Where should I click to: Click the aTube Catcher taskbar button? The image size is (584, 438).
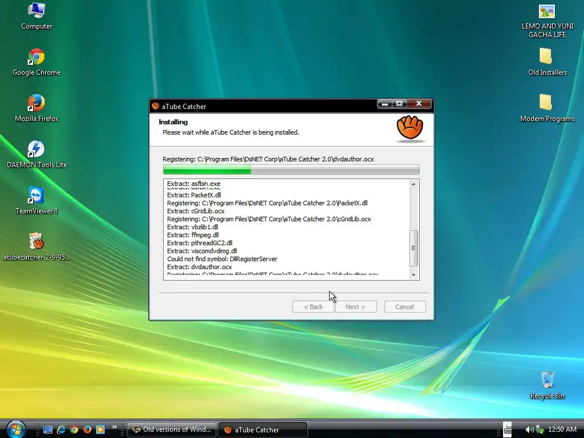[x=263, y=429]
